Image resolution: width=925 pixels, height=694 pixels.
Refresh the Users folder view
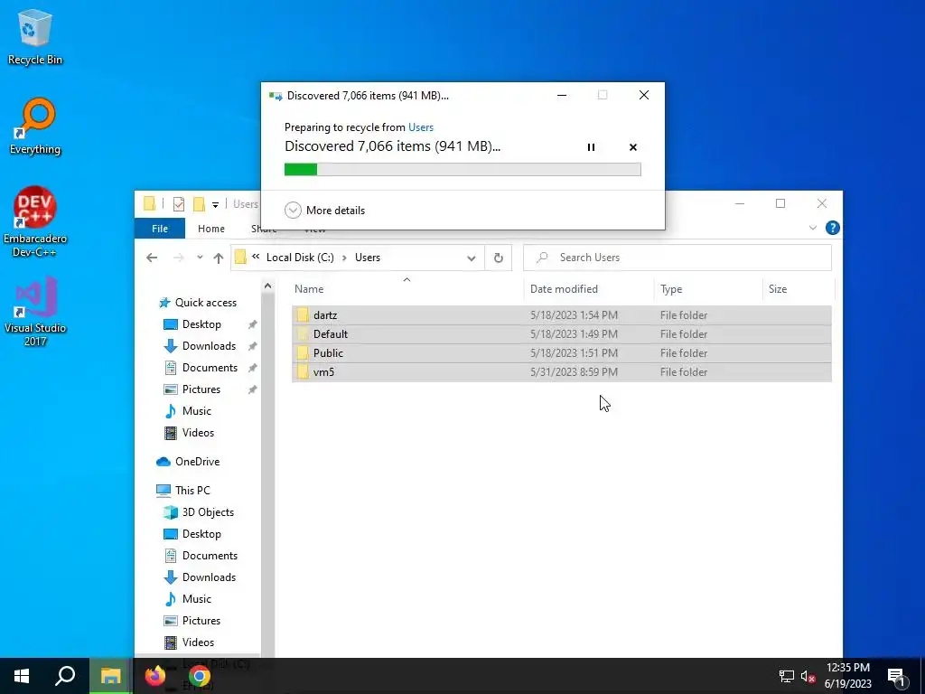coord(499,258)
